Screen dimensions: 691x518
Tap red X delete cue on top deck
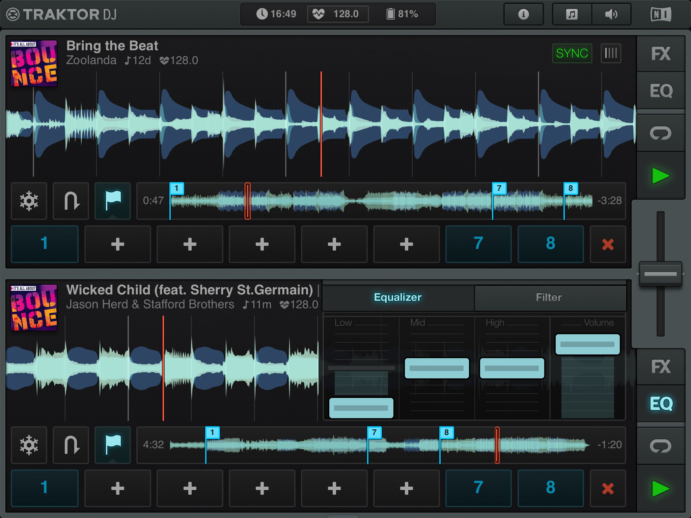608,244
